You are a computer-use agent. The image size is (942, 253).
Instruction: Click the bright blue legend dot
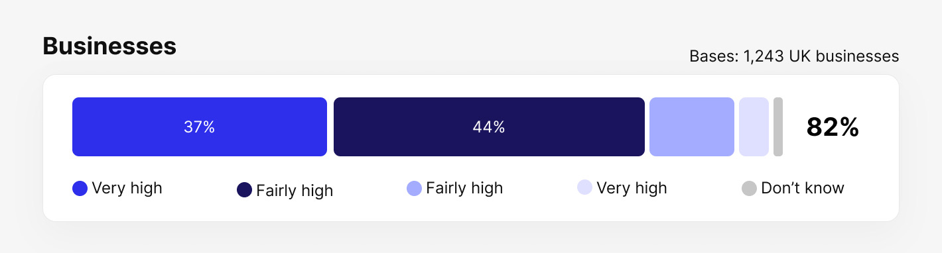click(80, 189)
